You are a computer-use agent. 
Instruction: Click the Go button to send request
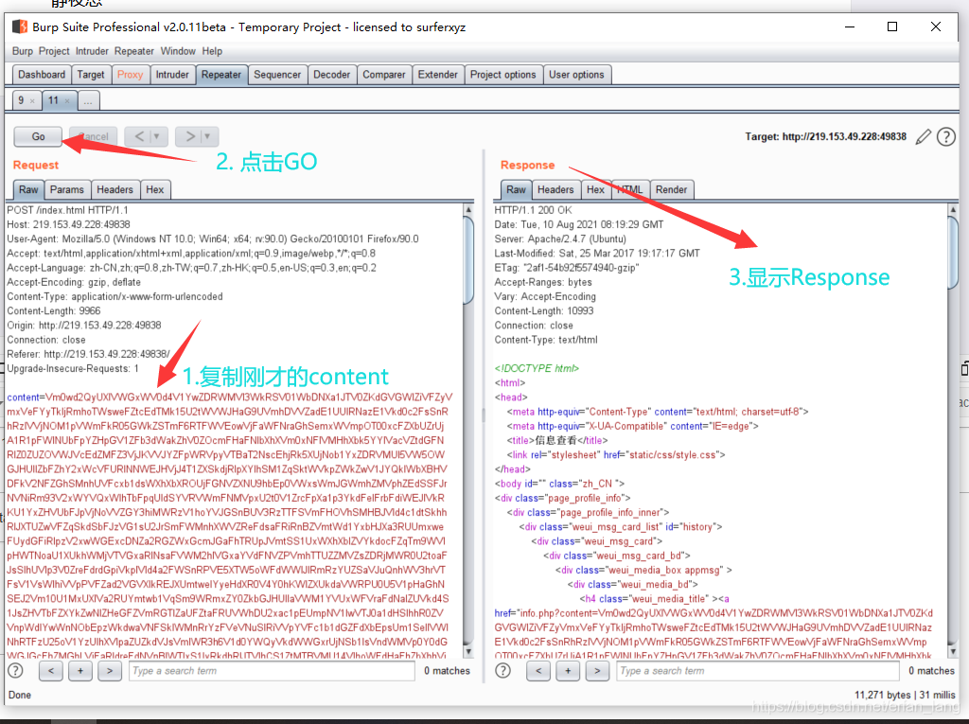coord(38,136)
